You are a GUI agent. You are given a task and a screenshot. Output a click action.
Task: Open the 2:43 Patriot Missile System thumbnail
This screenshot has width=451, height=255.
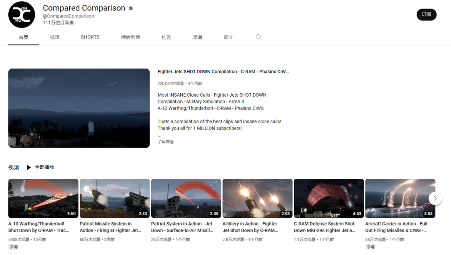pyautogui.click(x=114, y=198)
